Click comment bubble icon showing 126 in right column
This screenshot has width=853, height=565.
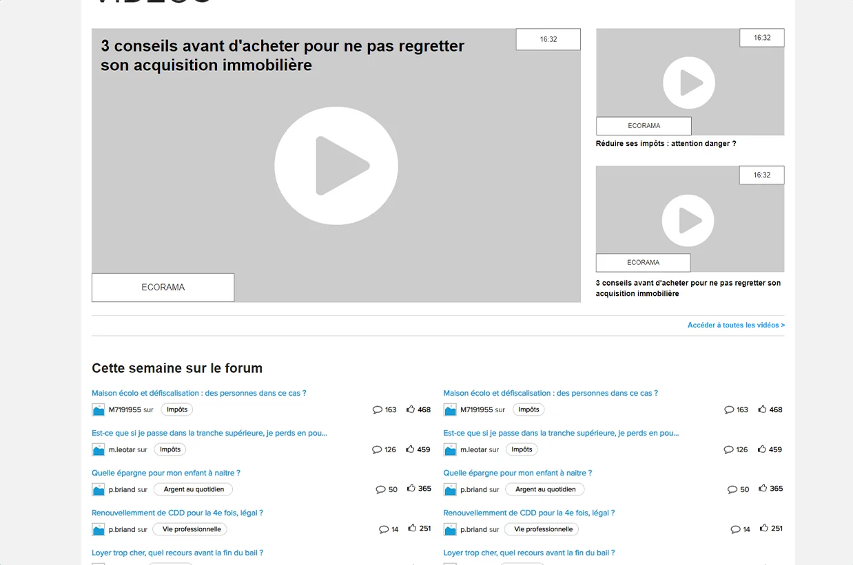point(728,449)
